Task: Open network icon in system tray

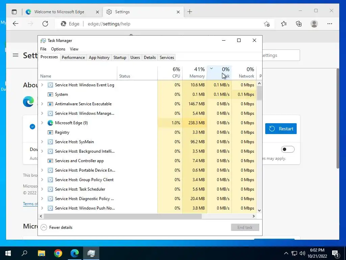Action: point(294,253)
